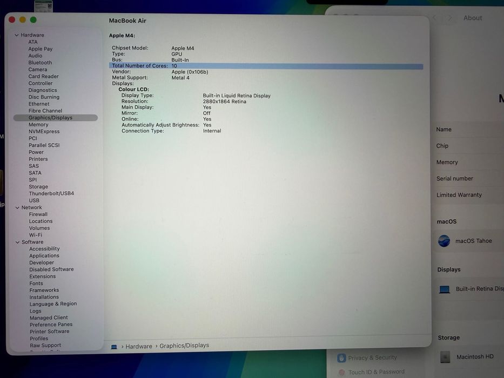Open Thunderbolt/USB4 information
Image resolution: width=504 pixels, height=378 pixels.
click(51, 193)
